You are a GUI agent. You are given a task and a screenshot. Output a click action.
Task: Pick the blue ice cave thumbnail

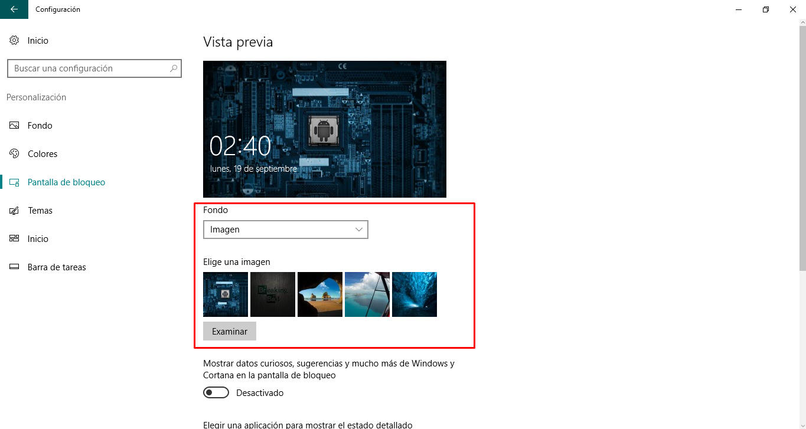[415, 294]
